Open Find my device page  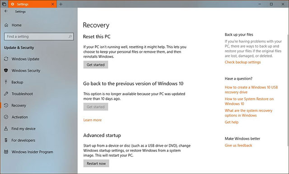point(23,129)
